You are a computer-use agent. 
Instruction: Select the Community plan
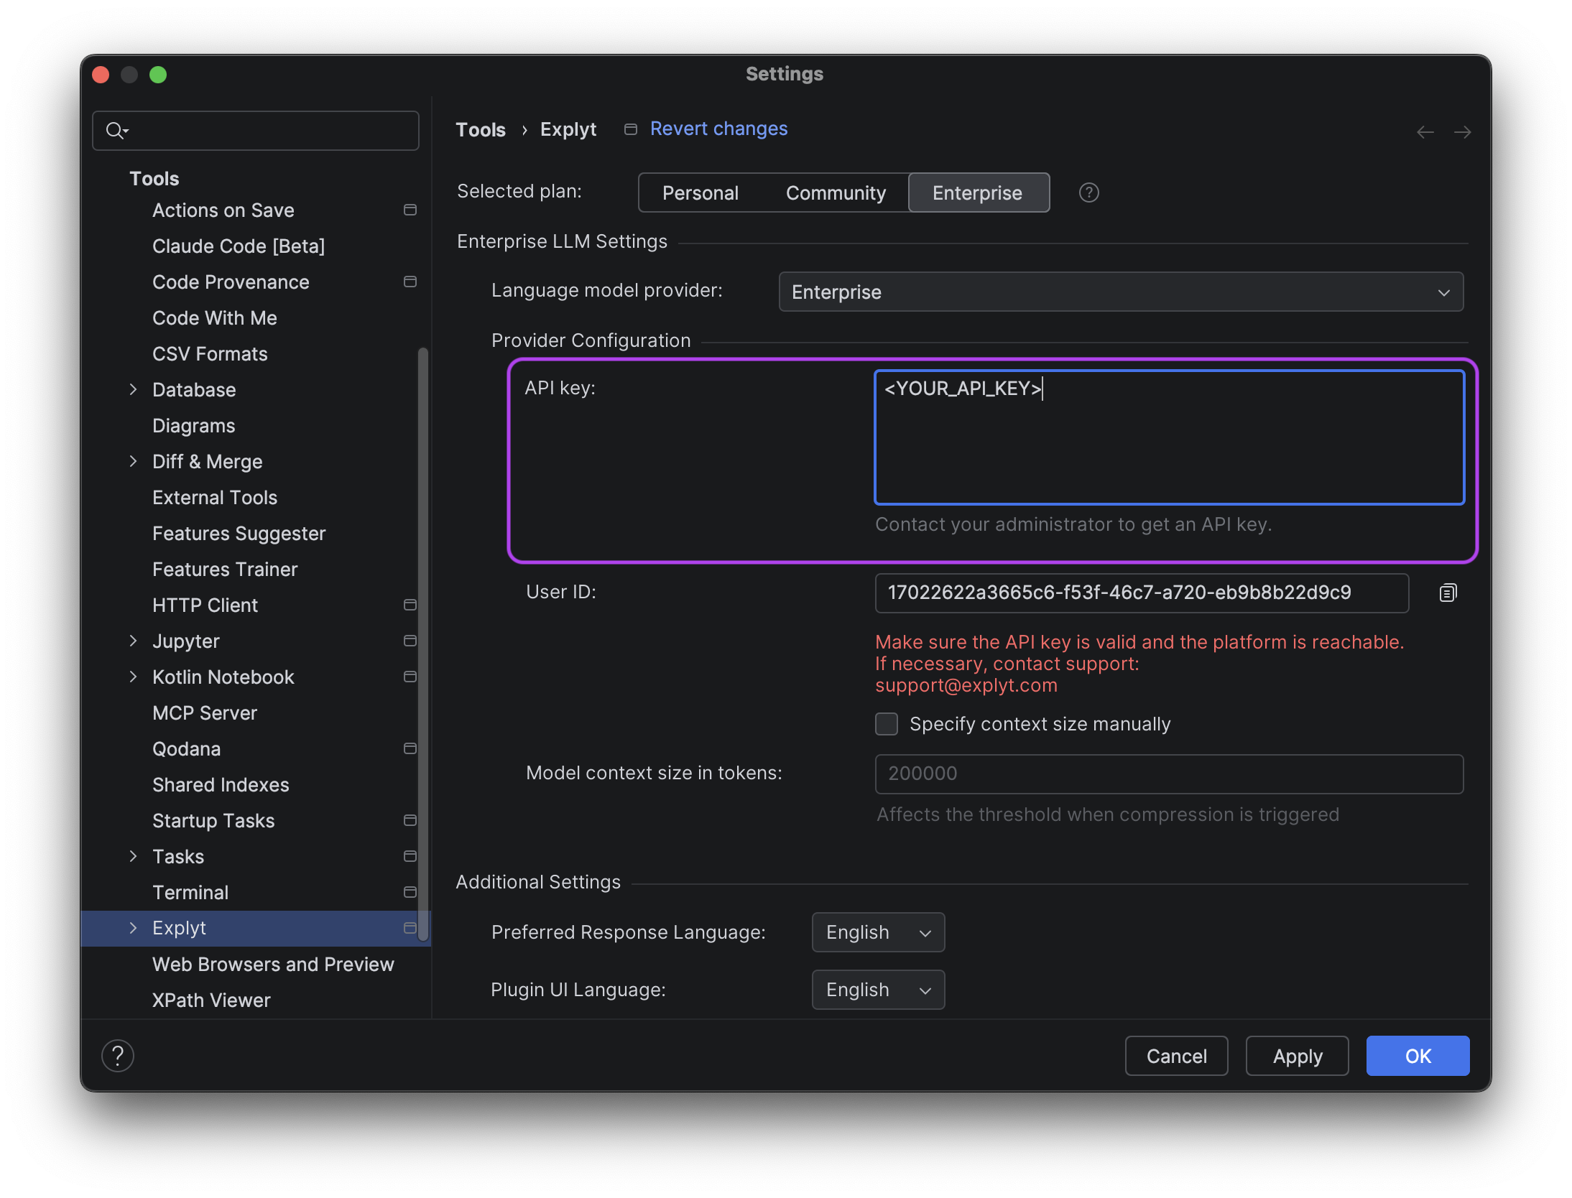pos(836,192)
